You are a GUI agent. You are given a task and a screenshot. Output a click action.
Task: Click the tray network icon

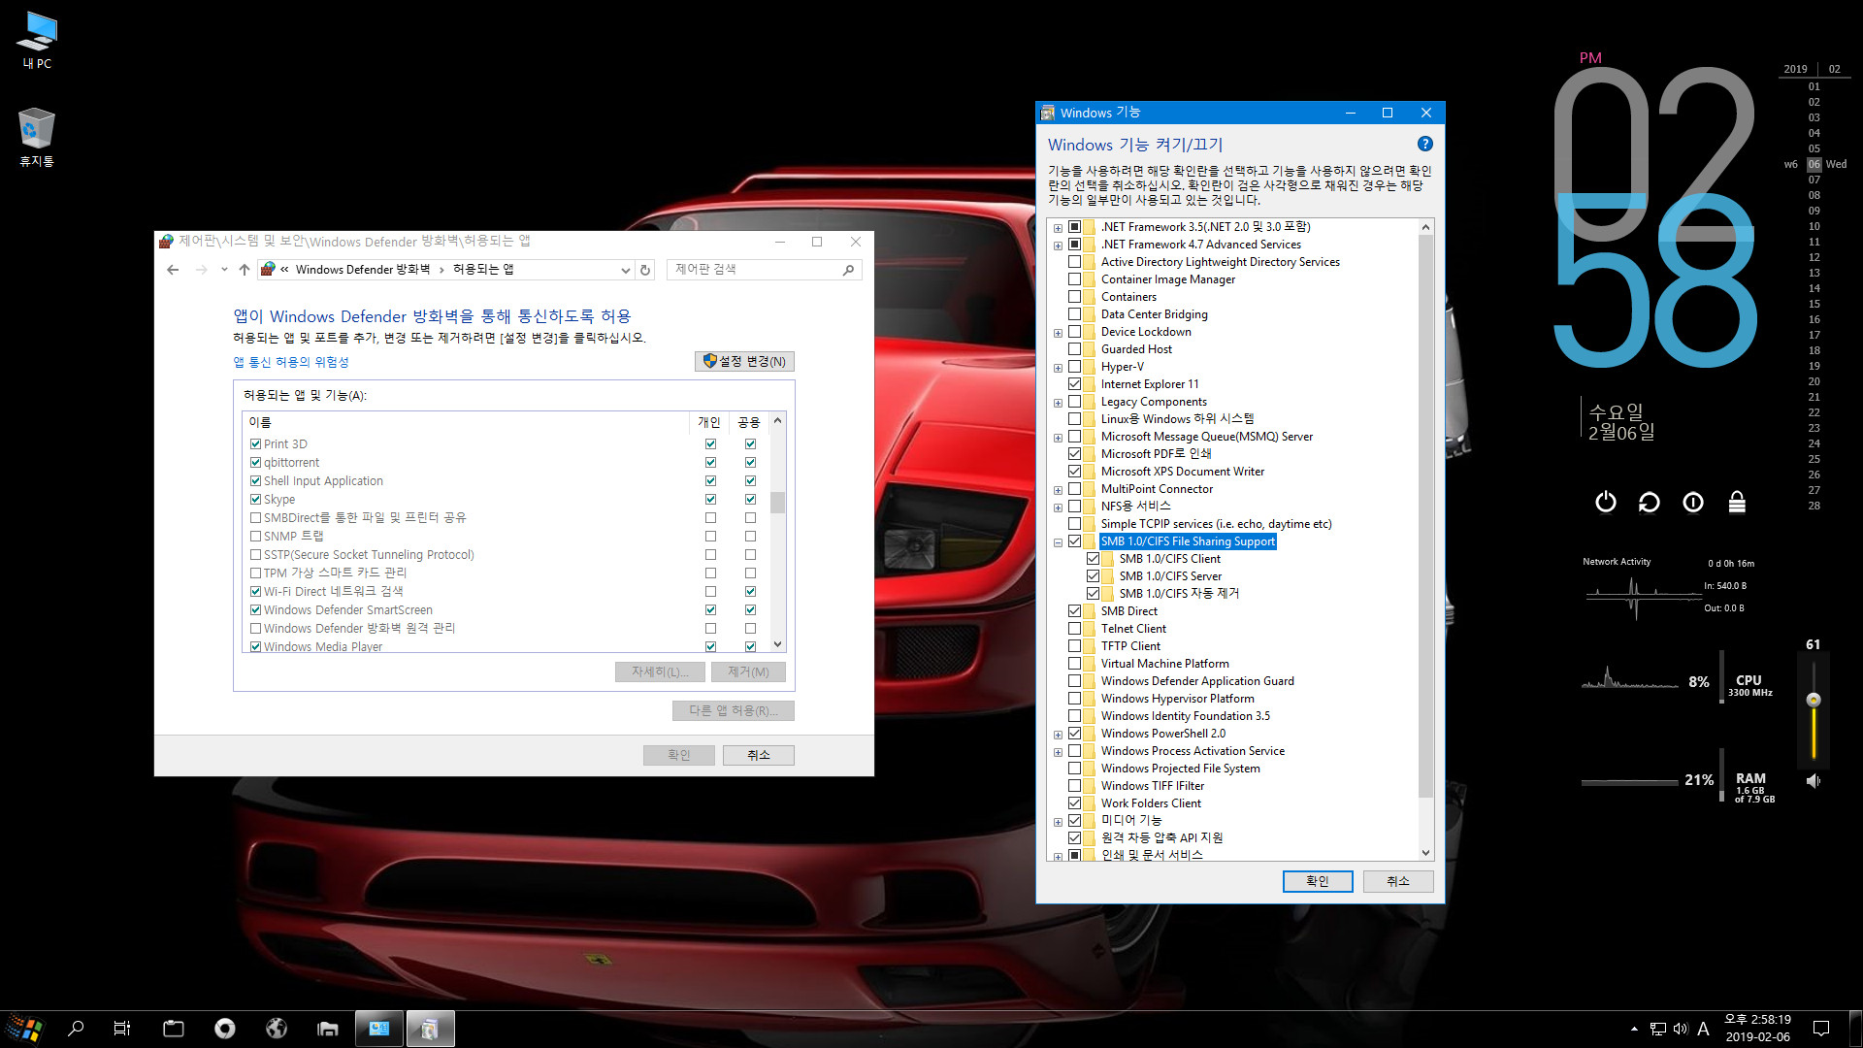point(1658,1029)
